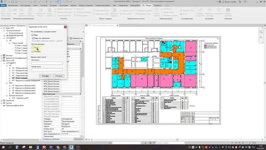This screenshot has width=266, height=150.
Task: Click the selection filter icon in status bar
Action: click(254, 143)
